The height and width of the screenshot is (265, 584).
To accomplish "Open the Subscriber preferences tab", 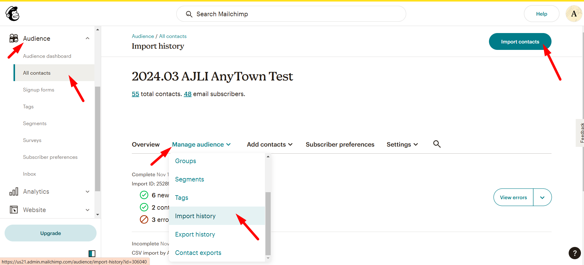I will pyautogui.click(x=340, y=144).
